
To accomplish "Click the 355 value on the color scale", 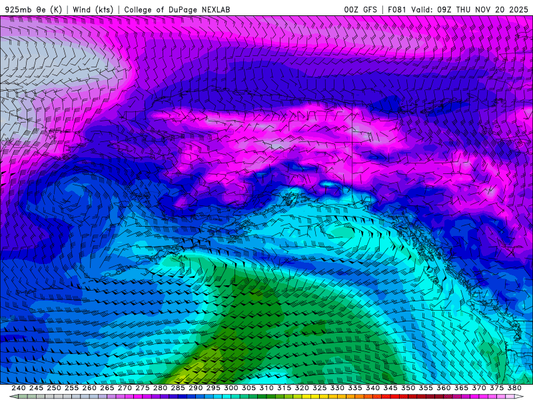I will click(426, 388).
